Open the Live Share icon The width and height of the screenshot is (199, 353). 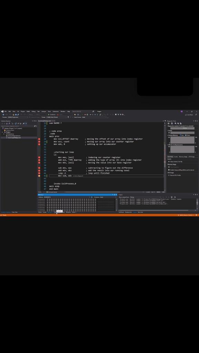189,114
